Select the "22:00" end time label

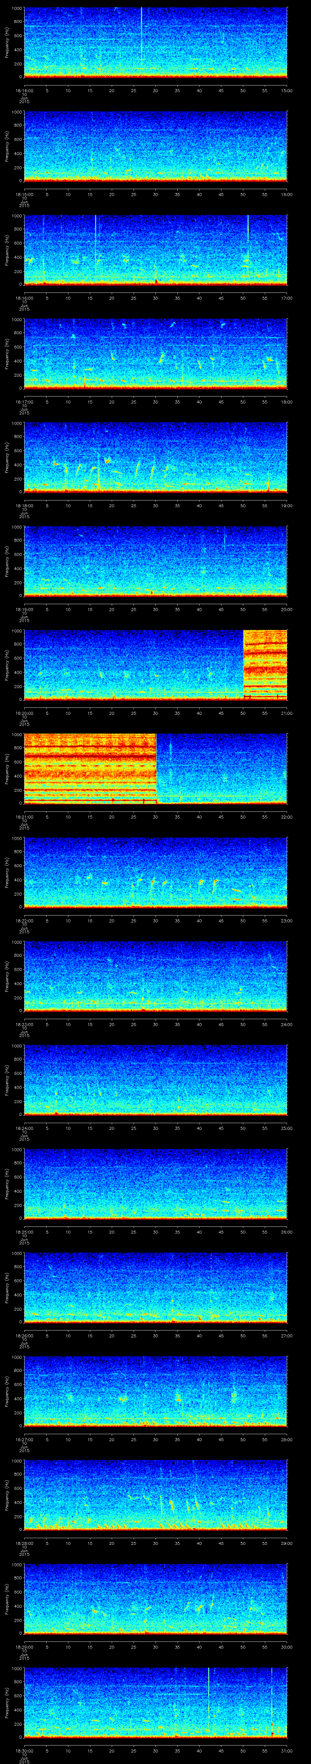click(x=286, y=816)
